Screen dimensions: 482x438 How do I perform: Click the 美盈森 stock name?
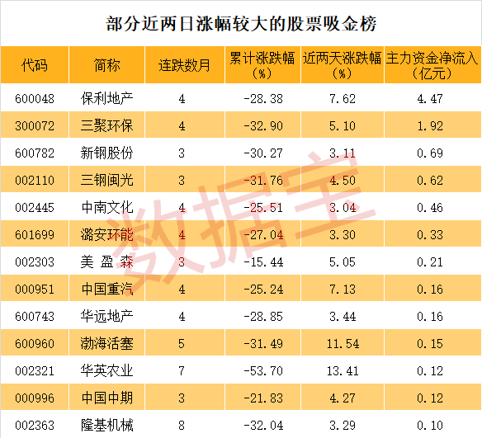pos(106,262)
